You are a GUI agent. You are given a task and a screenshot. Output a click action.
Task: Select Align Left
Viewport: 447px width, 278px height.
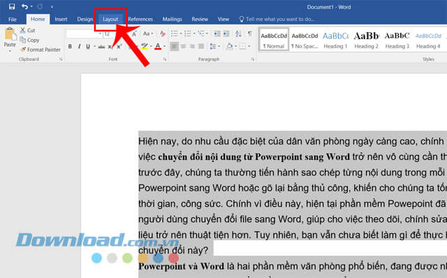click(x=174, y=46)
